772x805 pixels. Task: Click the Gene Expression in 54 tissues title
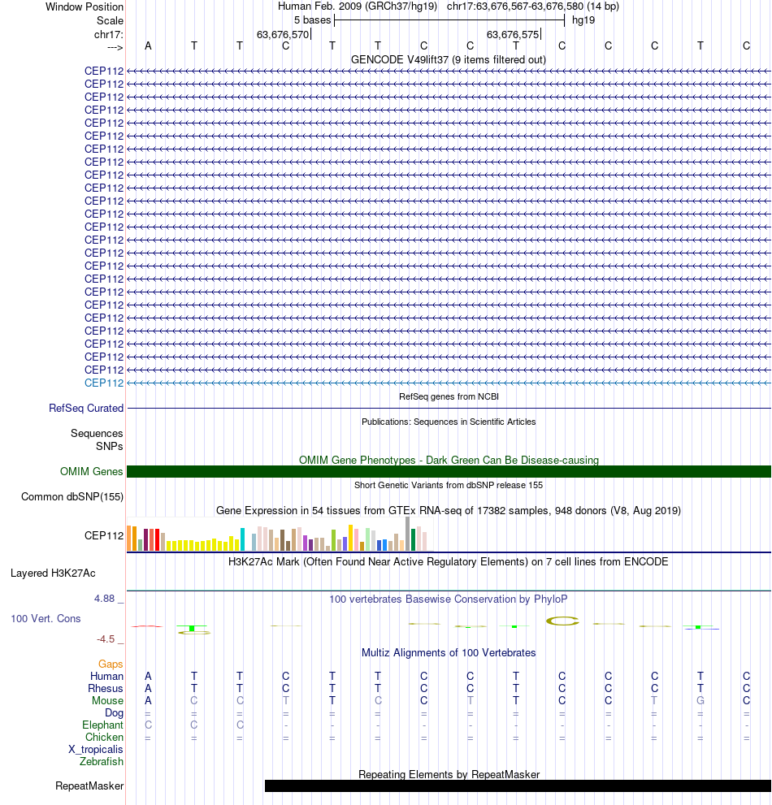(449, 510)
